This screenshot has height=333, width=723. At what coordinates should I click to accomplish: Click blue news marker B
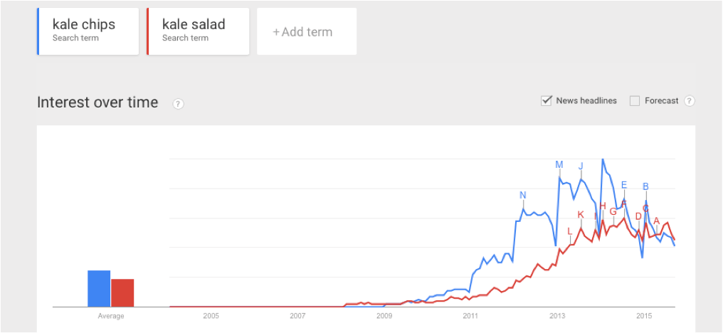click(x=645, y=186)
